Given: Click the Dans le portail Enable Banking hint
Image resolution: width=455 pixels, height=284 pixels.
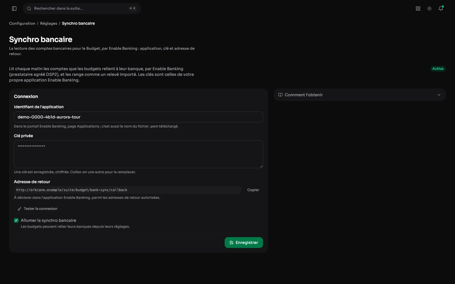Looking at the screenshot, I should [96, 126].
